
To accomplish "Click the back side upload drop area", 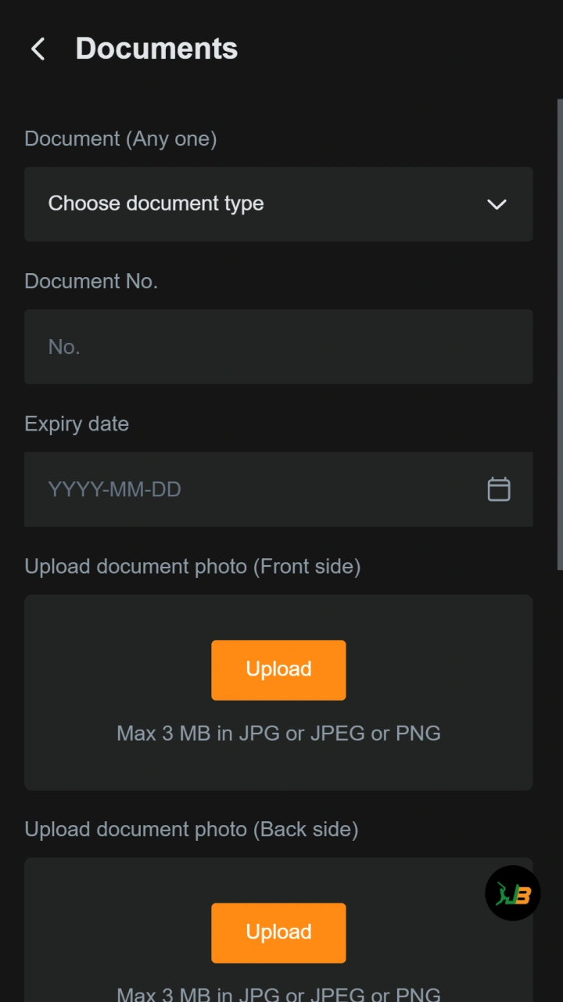I will [278, 930].
